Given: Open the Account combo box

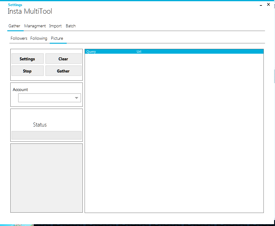Looking at the screenshot, I should coord(49,98).
